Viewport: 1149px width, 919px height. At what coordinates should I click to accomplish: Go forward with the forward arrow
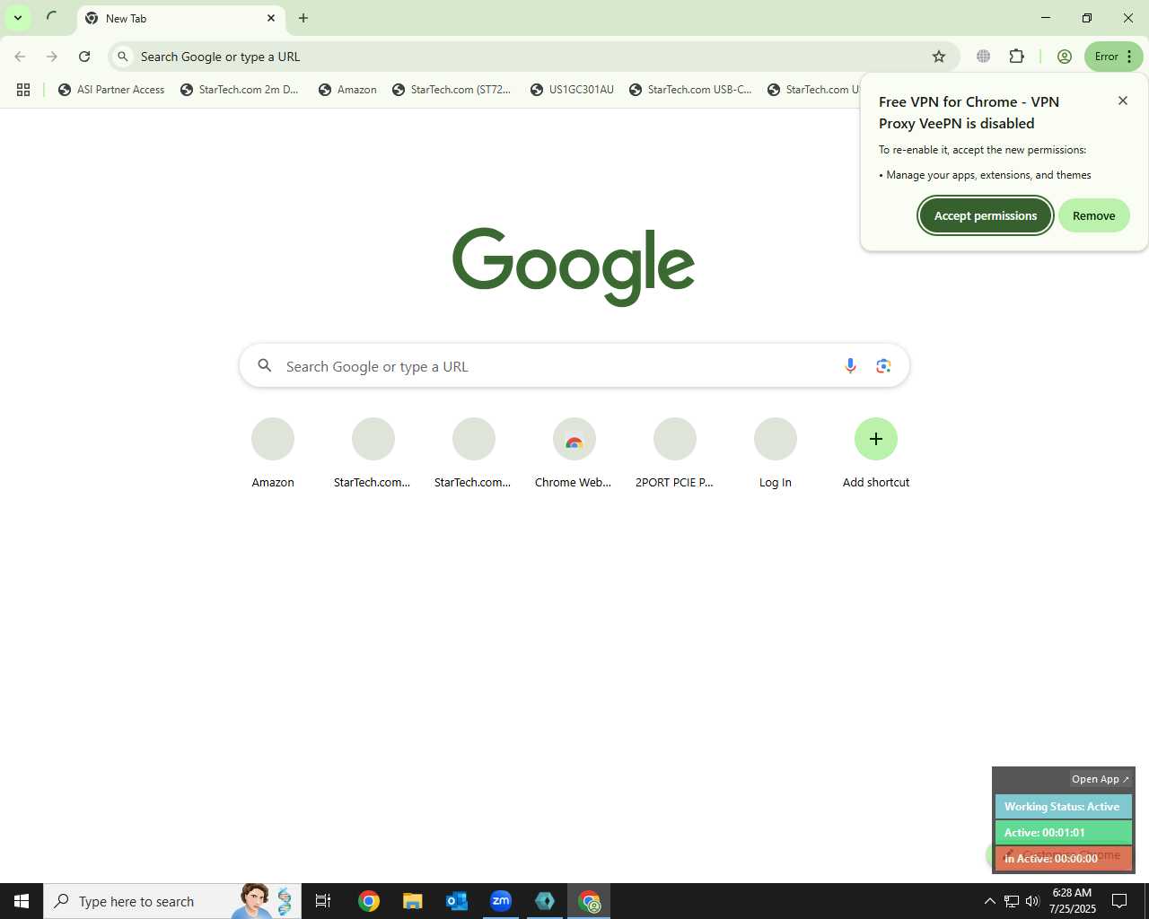[x=52, y=57]
